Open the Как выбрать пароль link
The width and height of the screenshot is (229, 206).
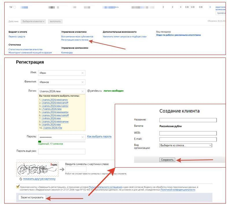[99, 137]
